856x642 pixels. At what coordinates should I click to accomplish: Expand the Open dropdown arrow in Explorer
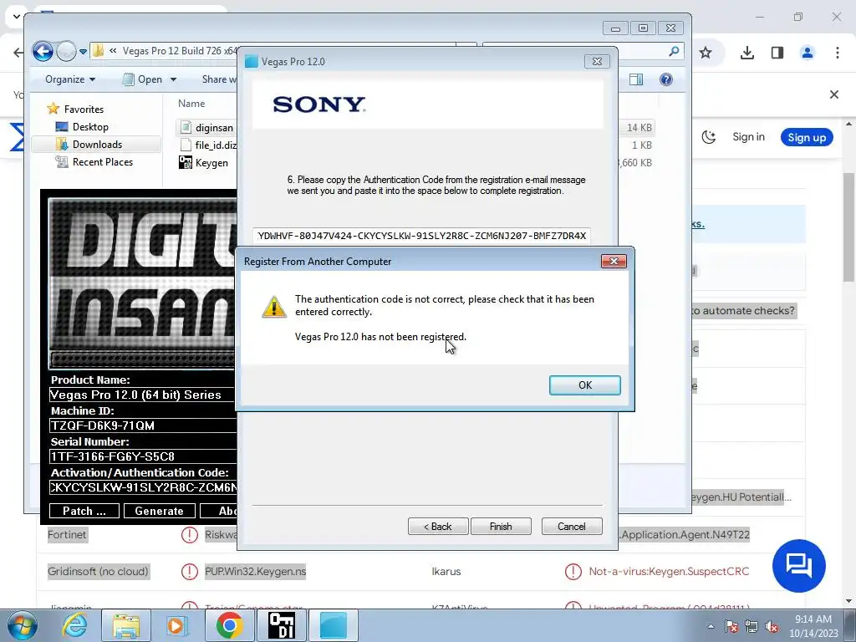click(x=174, y=79)
